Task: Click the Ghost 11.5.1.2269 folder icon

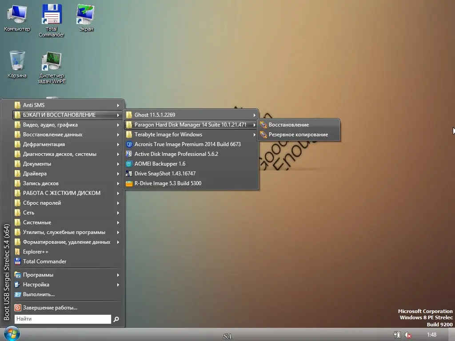Action: tap(129, 115)
